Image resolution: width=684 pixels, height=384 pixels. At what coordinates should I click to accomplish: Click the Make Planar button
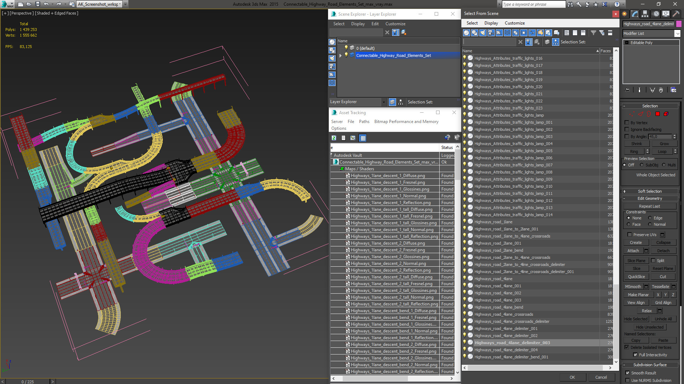pos(638,295)
